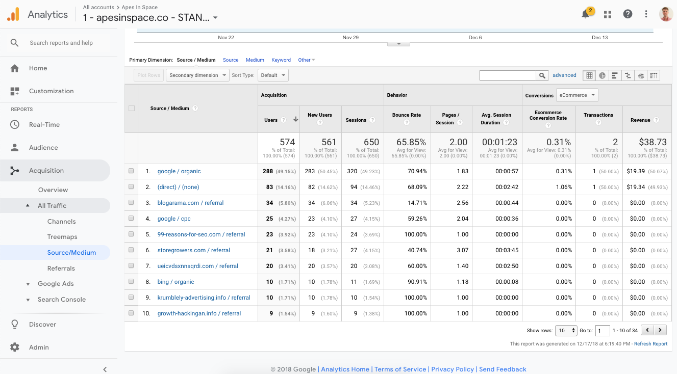This screenshot has height=374, width=677.
Task: Select Medium as primary dimension
Action: 255,60
